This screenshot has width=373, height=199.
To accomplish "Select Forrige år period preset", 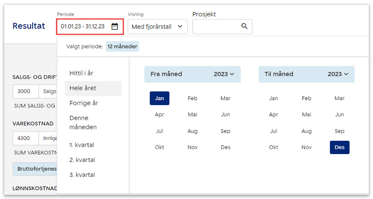I will [84, 103].
